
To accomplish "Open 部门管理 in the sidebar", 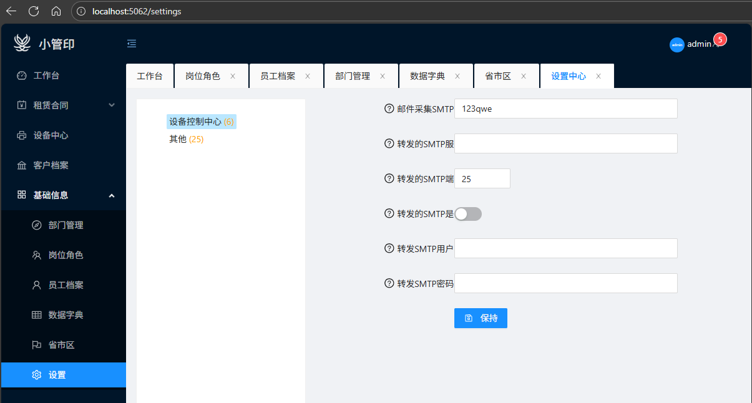I will [x=63, y=225].
